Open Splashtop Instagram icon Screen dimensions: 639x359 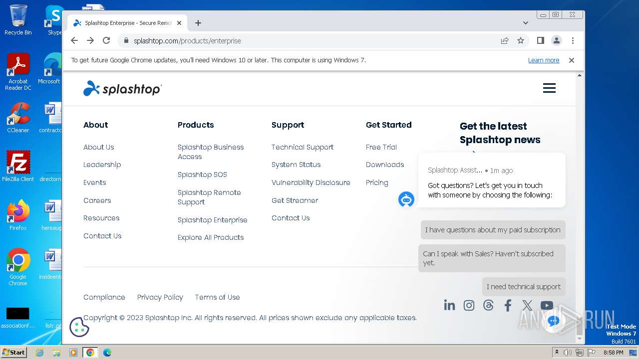[x=469, y=305]
